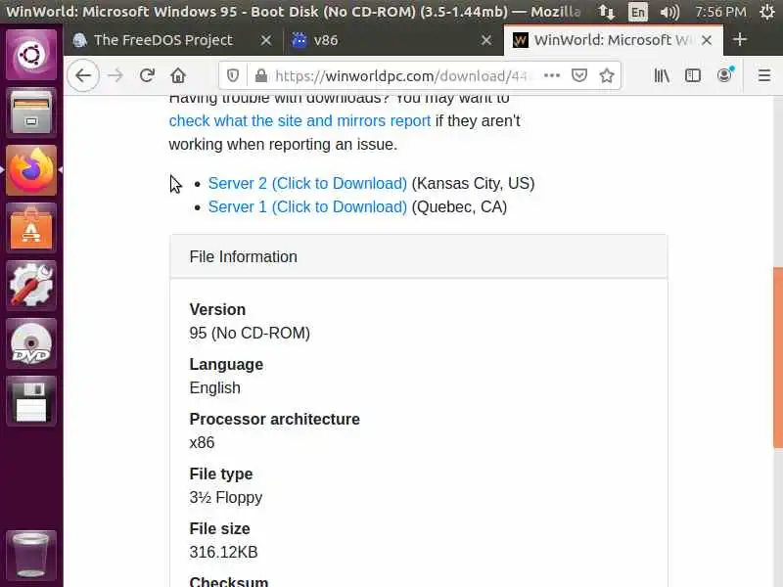Click the forward navigation arrow
This screenshot has height=587, width=783.
(x=115, y=76)
